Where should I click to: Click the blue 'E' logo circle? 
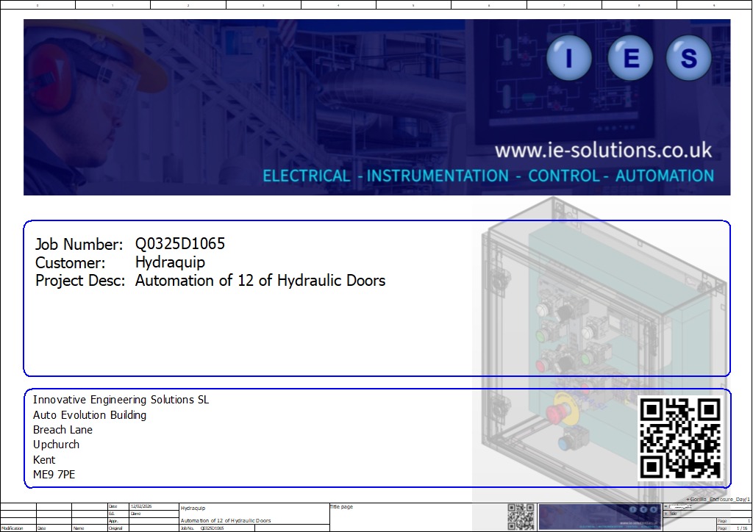pyautogui.click(x=630, y=58)
